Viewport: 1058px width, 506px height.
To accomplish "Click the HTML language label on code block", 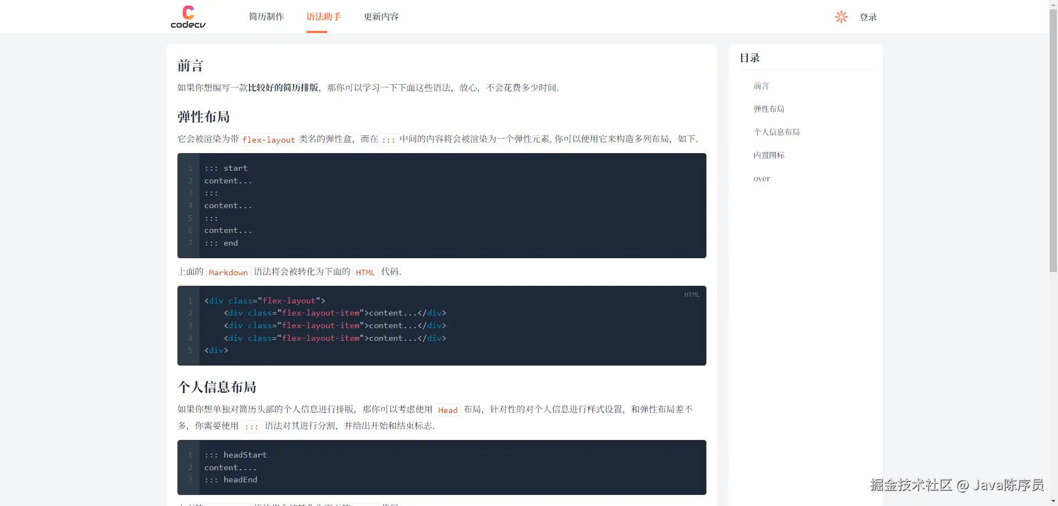I will [x=692, y=295].
